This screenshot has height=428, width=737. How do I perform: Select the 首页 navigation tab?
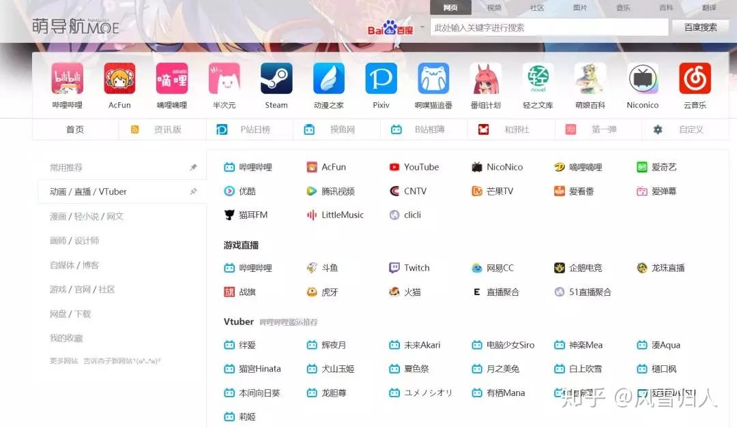(x=75, y=129)
